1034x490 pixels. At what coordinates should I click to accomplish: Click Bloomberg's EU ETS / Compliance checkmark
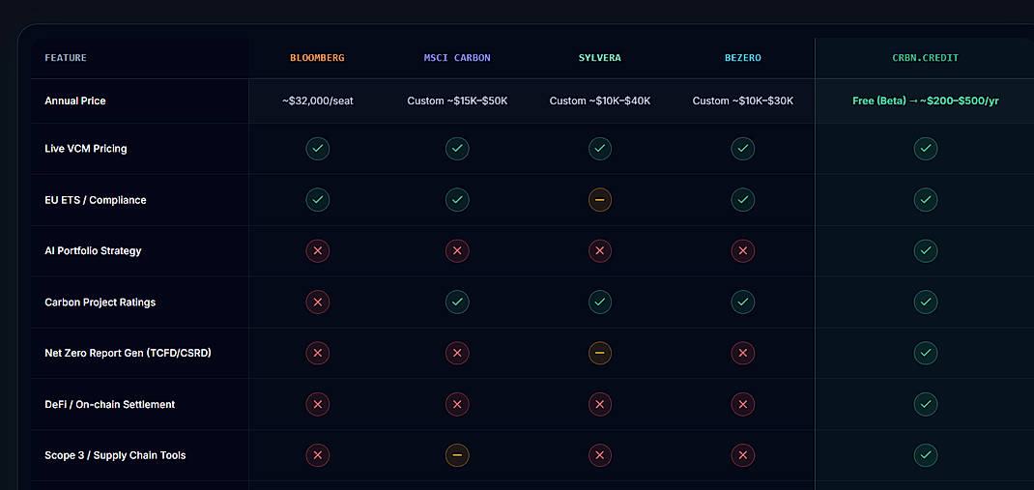coord(317,199)
